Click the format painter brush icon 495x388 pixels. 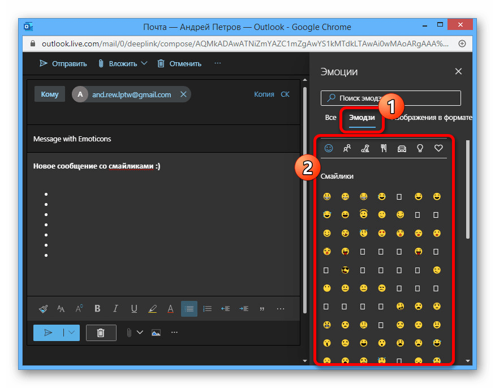click(44, 309)
